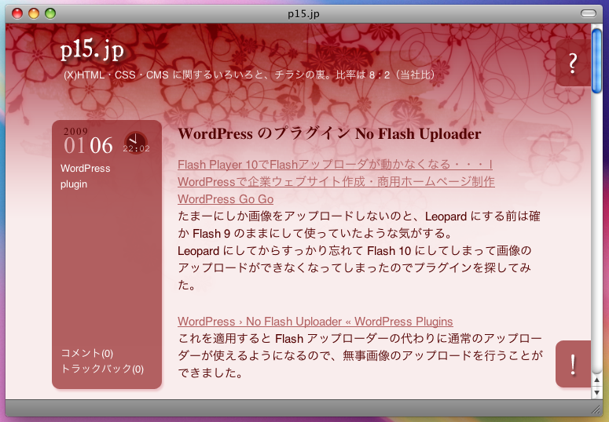609x422 pixels.
Task: Toggle the toolbar pill button in title bar
Action: pos(589,13)
